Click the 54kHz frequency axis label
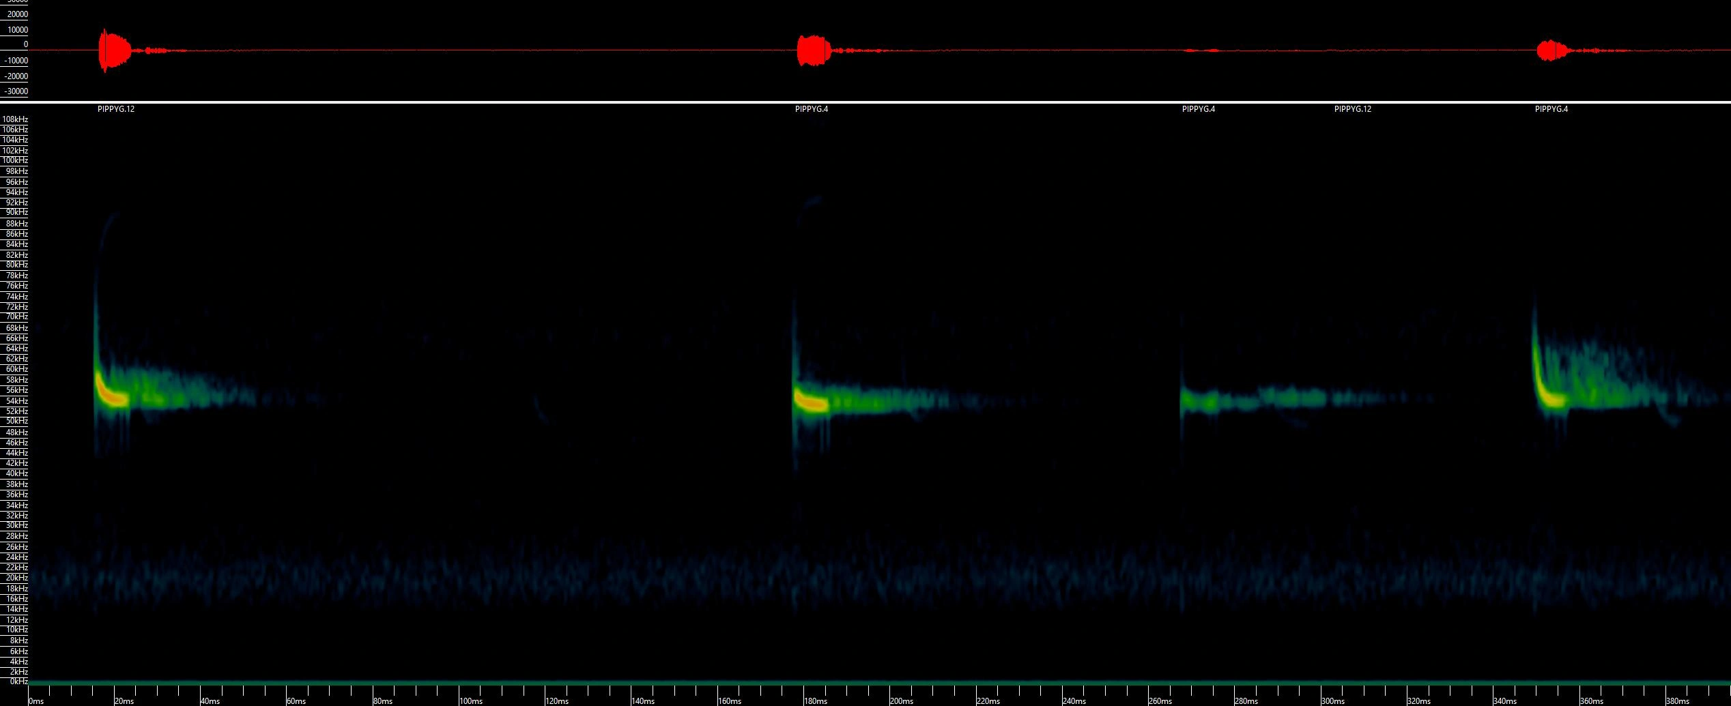Image resolution: width=1731 pixels, height=706 pixels. [16, 401]
